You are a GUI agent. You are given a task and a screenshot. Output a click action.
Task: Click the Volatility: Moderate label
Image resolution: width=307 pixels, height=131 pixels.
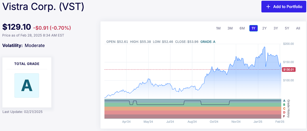pyautogui.click(x=24, y=46)
